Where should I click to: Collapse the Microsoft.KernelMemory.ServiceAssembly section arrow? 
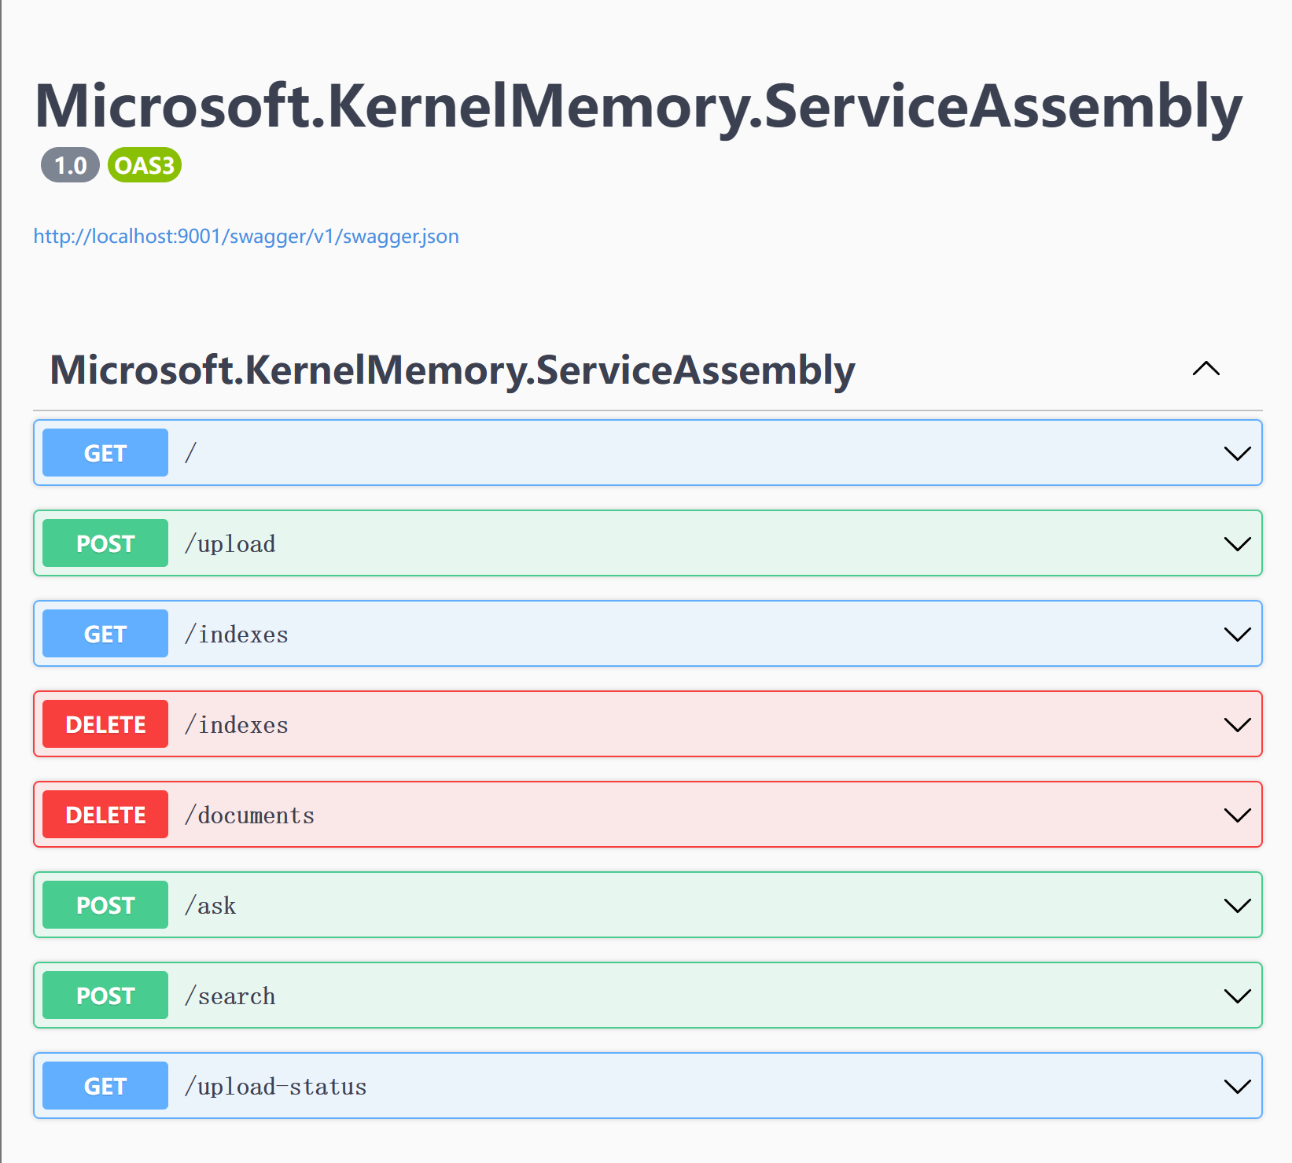click(1205, 369)
